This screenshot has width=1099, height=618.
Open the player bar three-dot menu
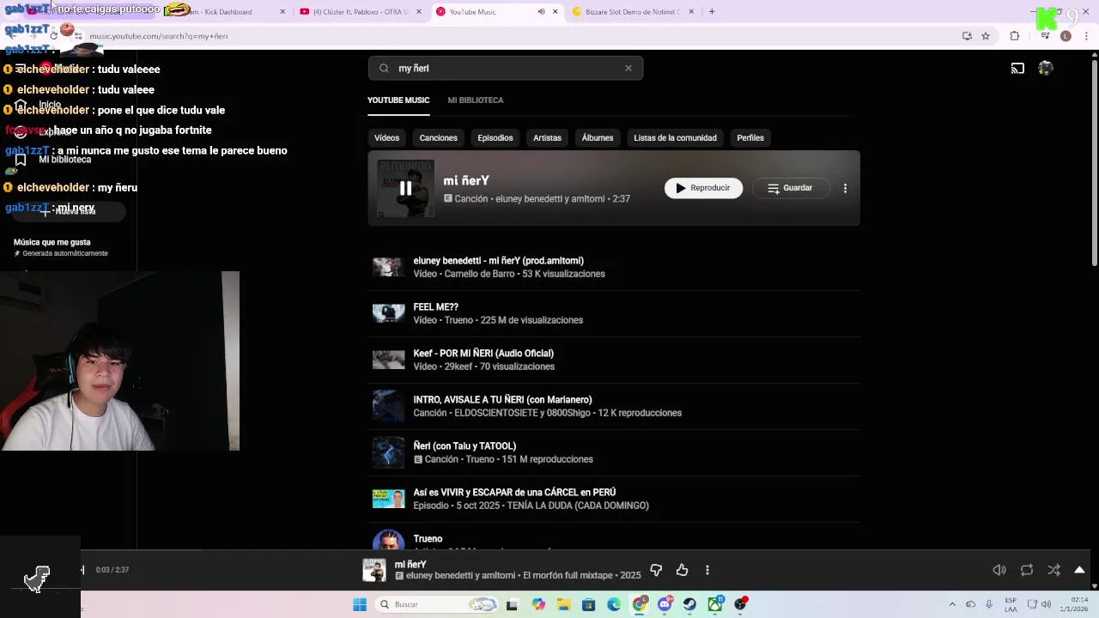coord(707,570)
